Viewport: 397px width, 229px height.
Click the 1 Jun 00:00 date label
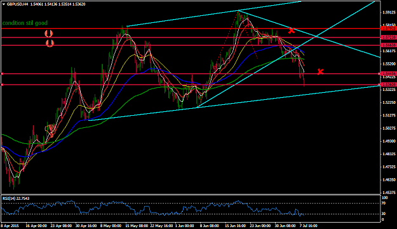[x=185, y=225]
